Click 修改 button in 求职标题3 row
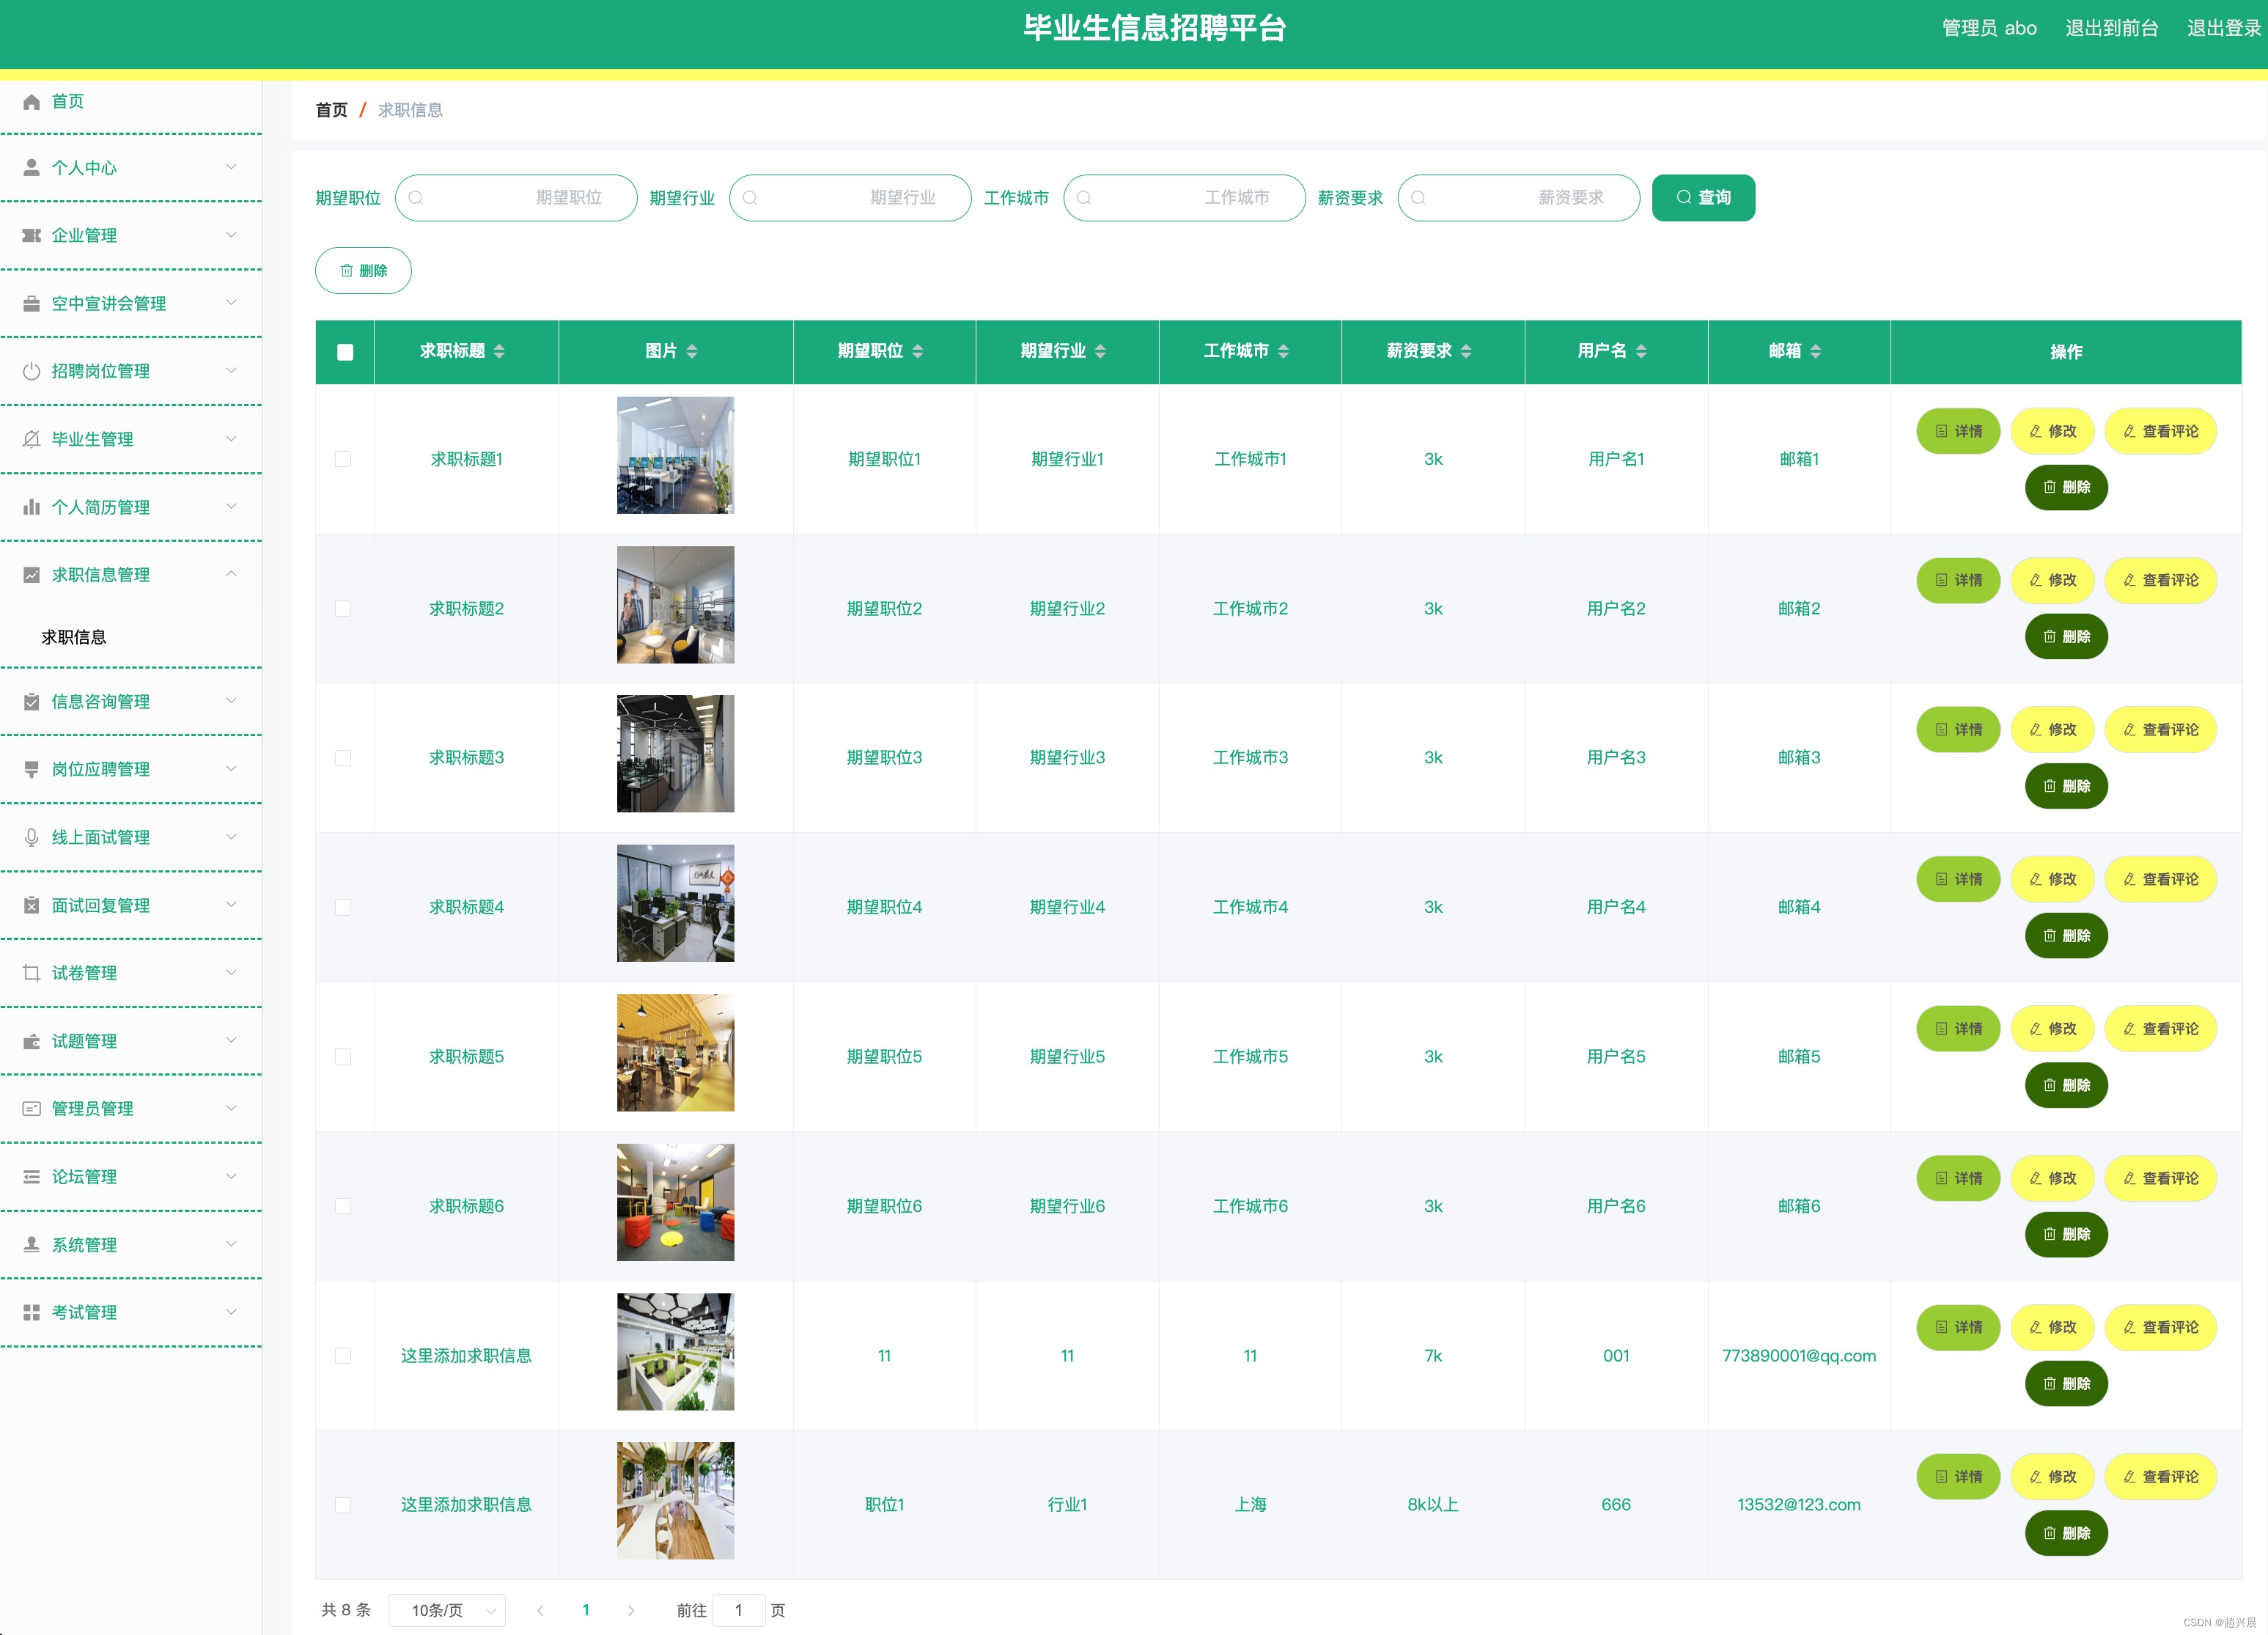This screenshot has width=2268, height=1635. [2052, 730]
